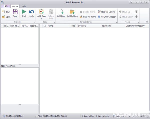Undo the last rename operation
150x119 pixels.
click(x=31, y=13)
